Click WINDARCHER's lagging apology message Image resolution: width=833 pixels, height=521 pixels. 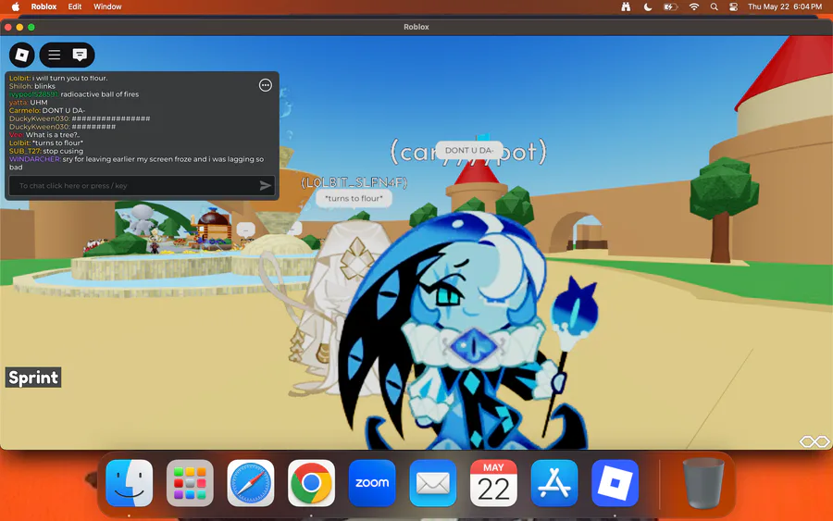point(137,163)
